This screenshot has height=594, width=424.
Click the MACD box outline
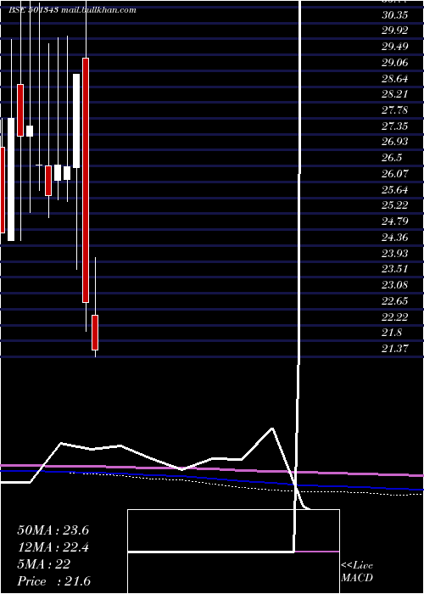[x=233, y=552]
